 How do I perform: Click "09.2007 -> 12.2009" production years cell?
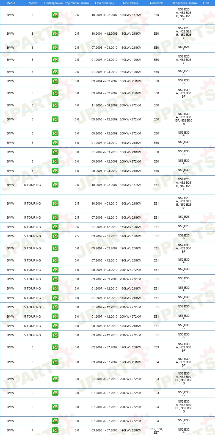point(104,161)
